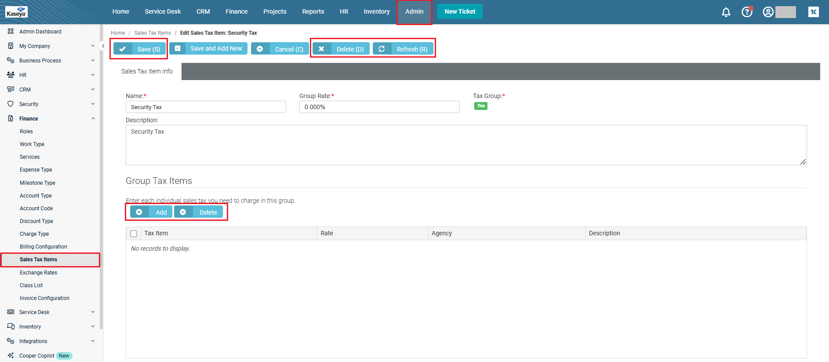This screenshot has height=362, width=829.
Task: Open the help question mark icon
Action: [747, 12]
